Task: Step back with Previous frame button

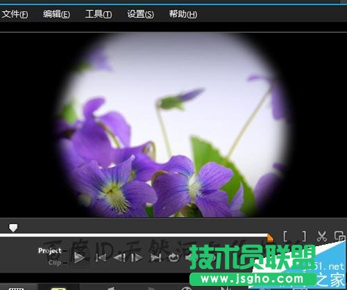Action: point(119,257)
